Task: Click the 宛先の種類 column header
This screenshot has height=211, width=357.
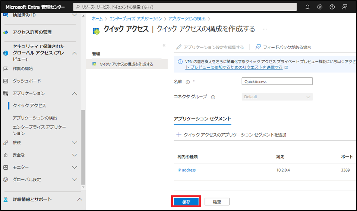Action: [187, 157]
